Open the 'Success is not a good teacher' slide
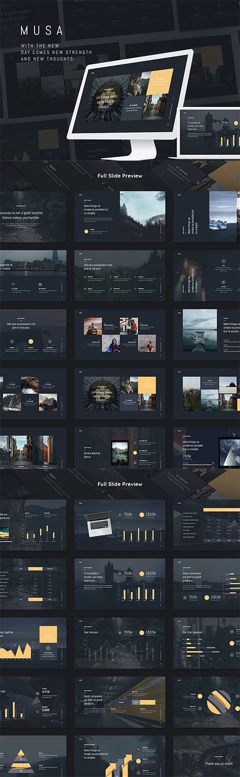 (x=33, y=217)
